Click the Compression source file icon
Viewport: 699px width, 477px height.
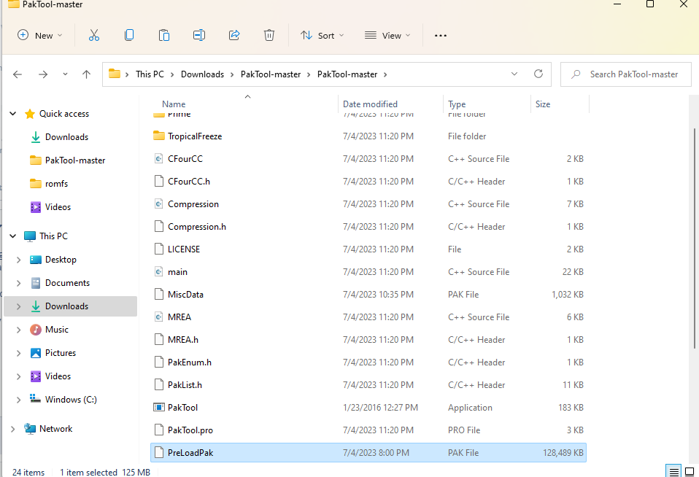click(159, 203)
